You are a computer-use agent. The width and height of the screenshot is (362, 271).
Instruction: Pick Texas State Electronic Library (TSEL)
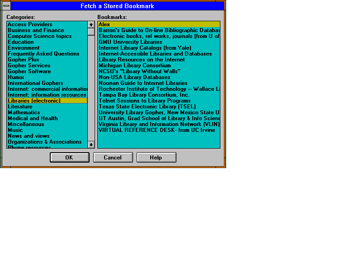pyautogui.click(x=159, y=107)
